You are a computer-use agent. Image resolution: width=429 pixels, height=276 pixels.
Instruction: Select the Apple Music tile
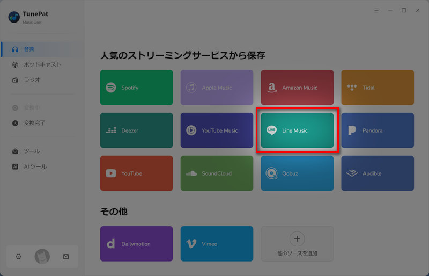coord(217,88)
